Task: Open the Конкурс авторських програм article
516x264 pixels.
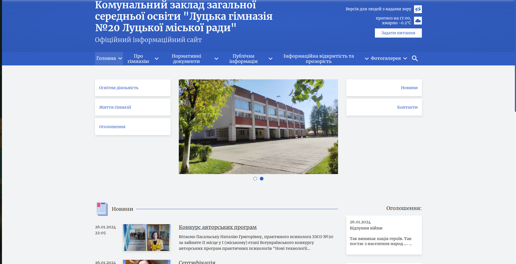Action: pos(218,227)
